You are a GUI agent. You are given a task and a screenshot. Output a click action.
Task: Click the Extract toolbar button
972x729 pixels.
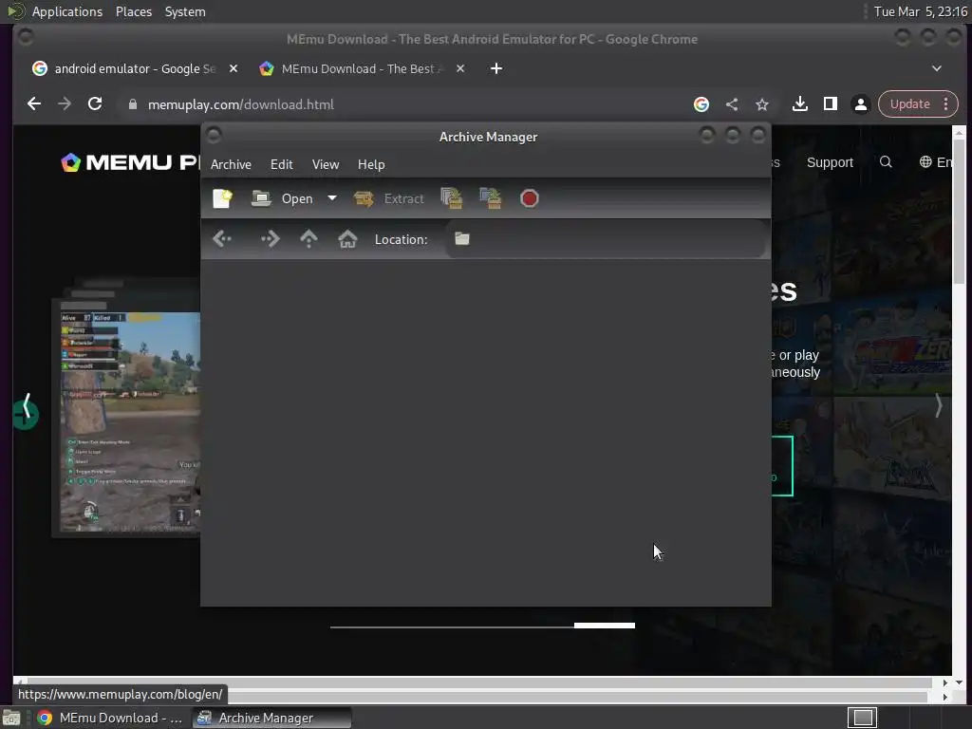click(x=388, y=198)
